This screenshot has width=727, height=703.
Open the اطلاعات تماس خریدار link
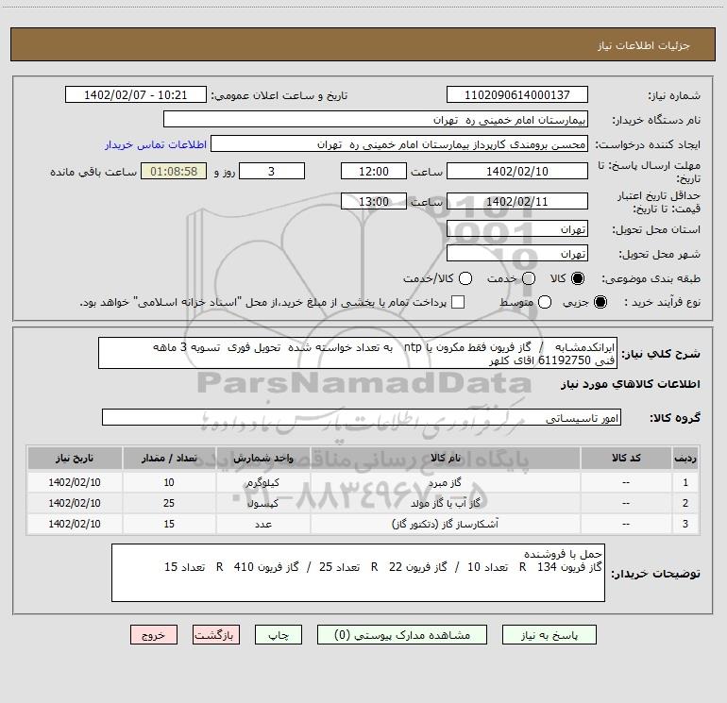[156, 144]
